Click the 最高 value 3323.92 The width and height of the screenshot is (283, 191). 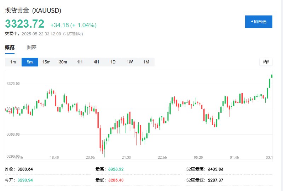(116, 169)
